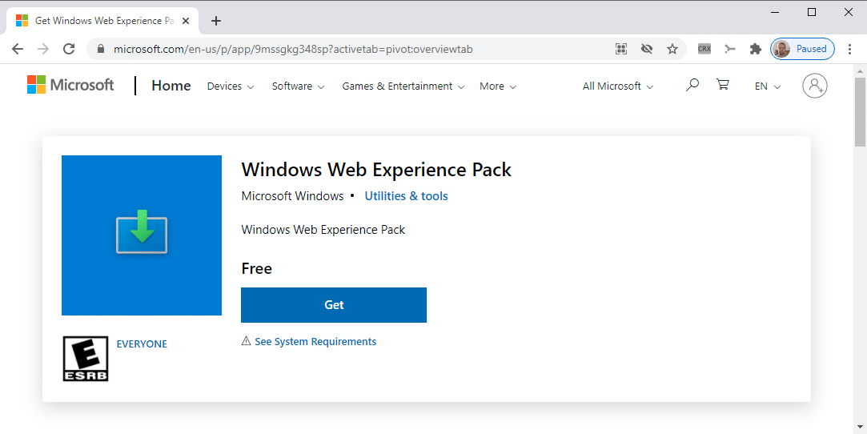Click the account sign-in avatar icon

click(x=814, y=86)
